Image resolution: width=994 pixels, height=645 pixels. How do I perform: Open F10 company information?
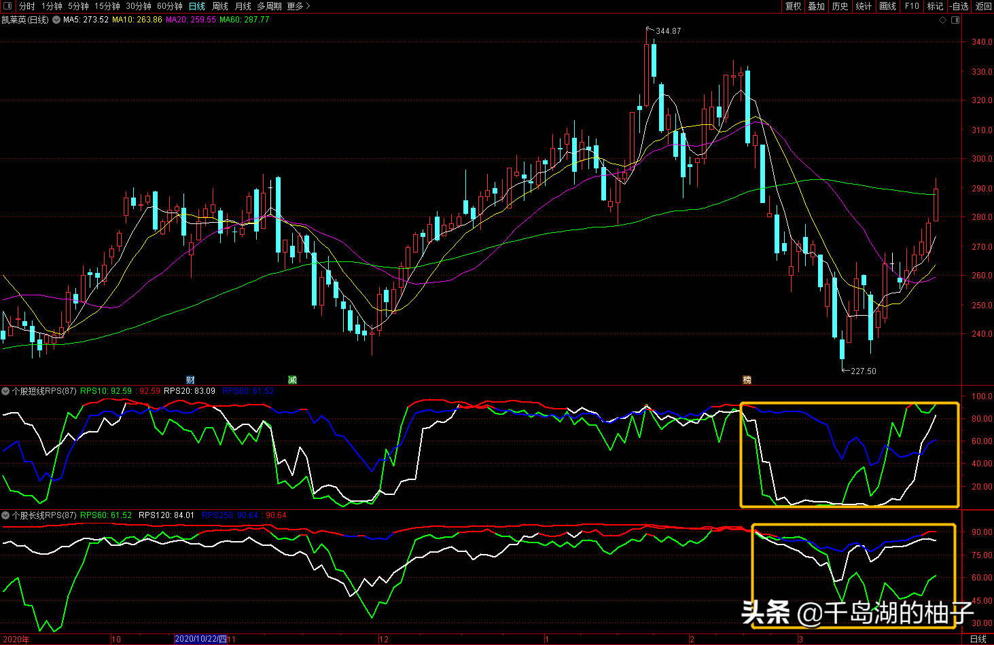912,6
